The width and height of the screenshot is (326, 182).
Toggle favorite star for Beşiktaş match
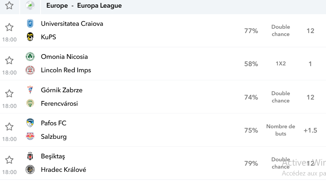[9, 160]
